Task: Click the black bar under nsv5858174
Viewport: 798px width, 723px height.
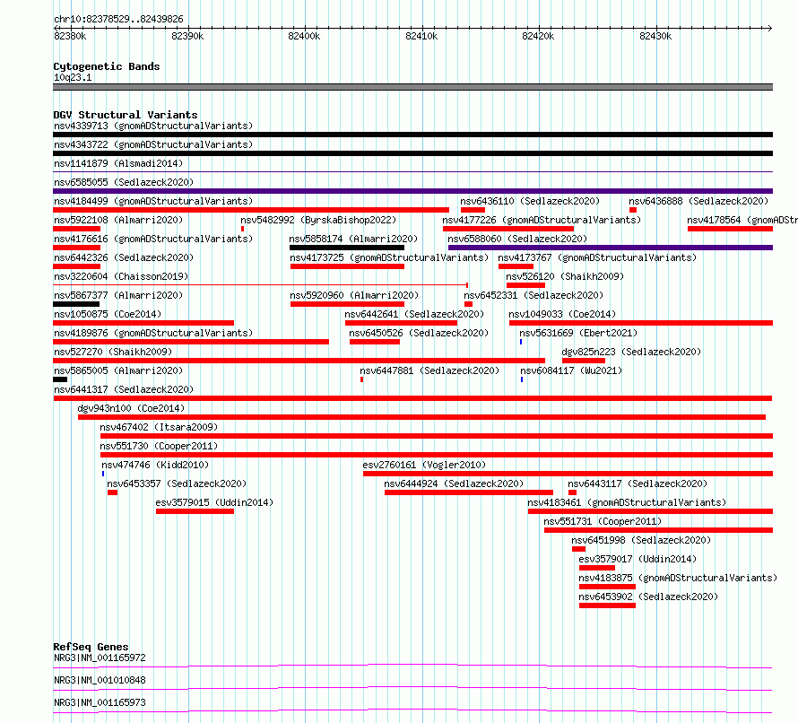Action: point(347,248)
